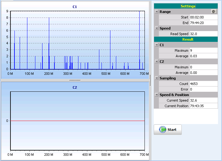222x161 pixels.
Task: Click the red zero line in C2 chart
Action: point(77,121)
